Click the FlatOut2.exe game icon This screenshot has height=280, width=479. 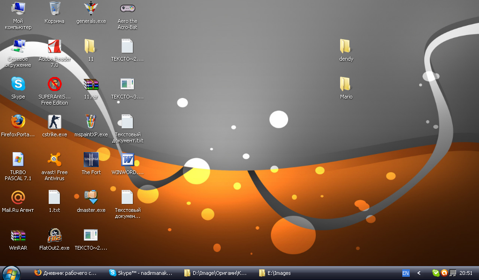(x=54, y=236)
